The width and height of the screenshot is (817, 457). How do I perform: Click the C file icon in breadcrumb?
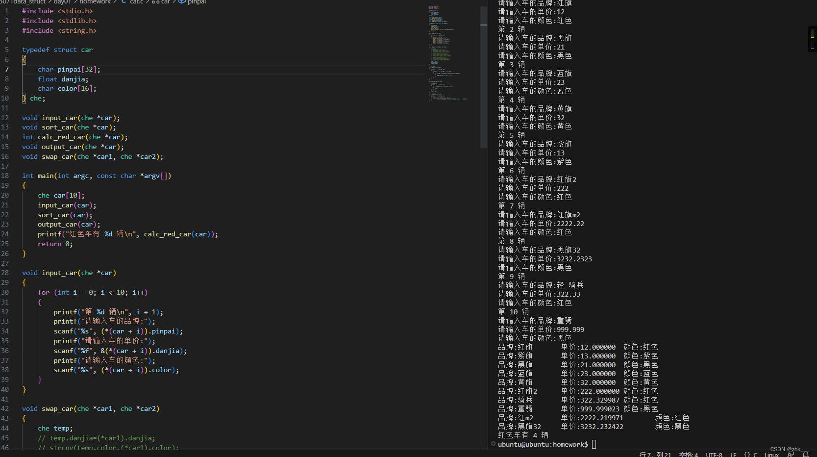pyautogui.click(x=124, y=2)
